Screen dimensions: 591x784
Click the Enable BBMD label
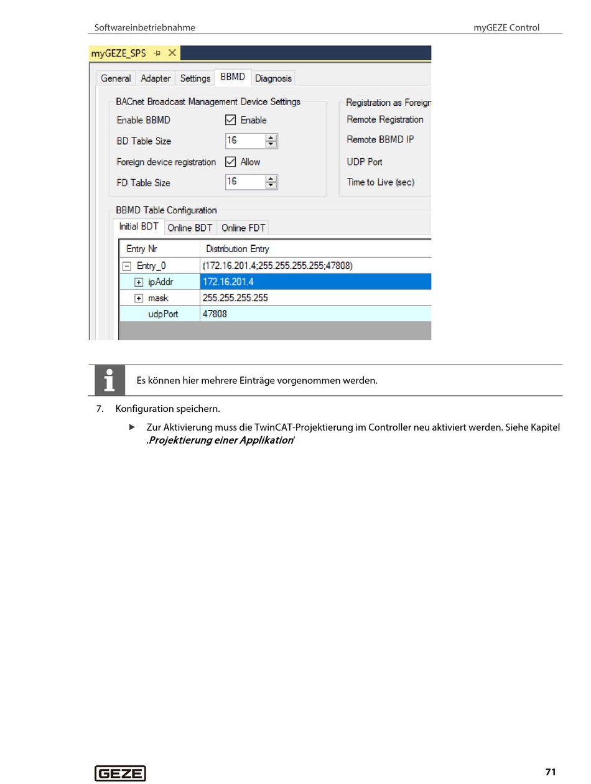[143, 120]
